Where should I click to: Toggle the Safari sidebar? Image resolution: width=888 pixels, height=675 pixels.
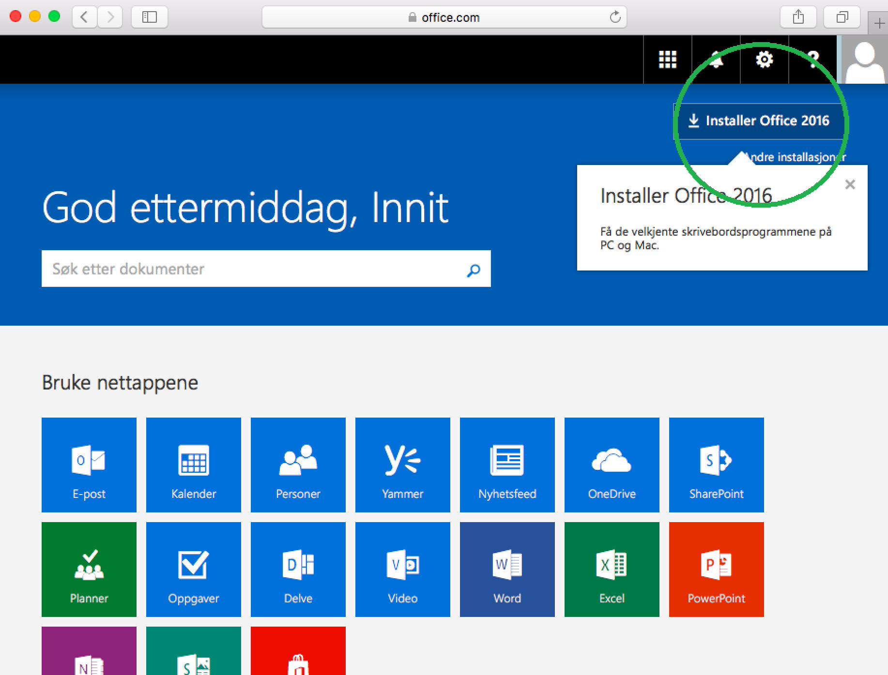[150, 17]
